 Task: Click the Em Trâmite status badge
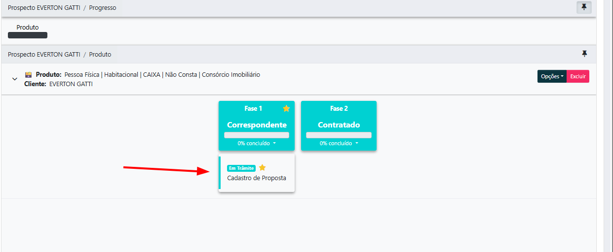(x=241, y=168)
